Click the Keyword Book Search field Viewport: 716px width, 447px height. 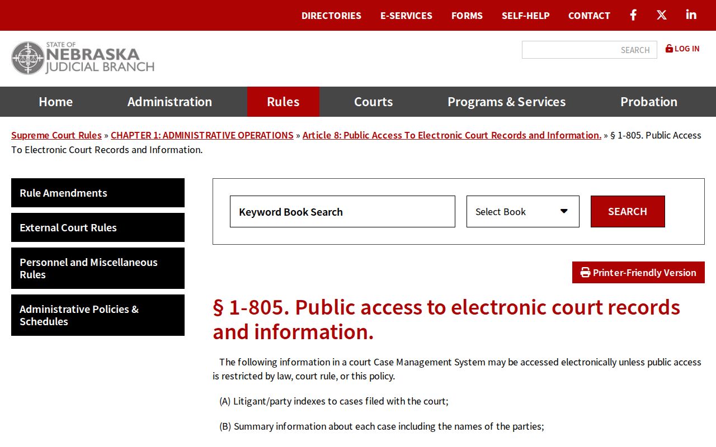342,212
